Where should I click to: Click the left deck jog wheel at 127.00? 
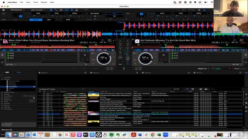(104, 58)
